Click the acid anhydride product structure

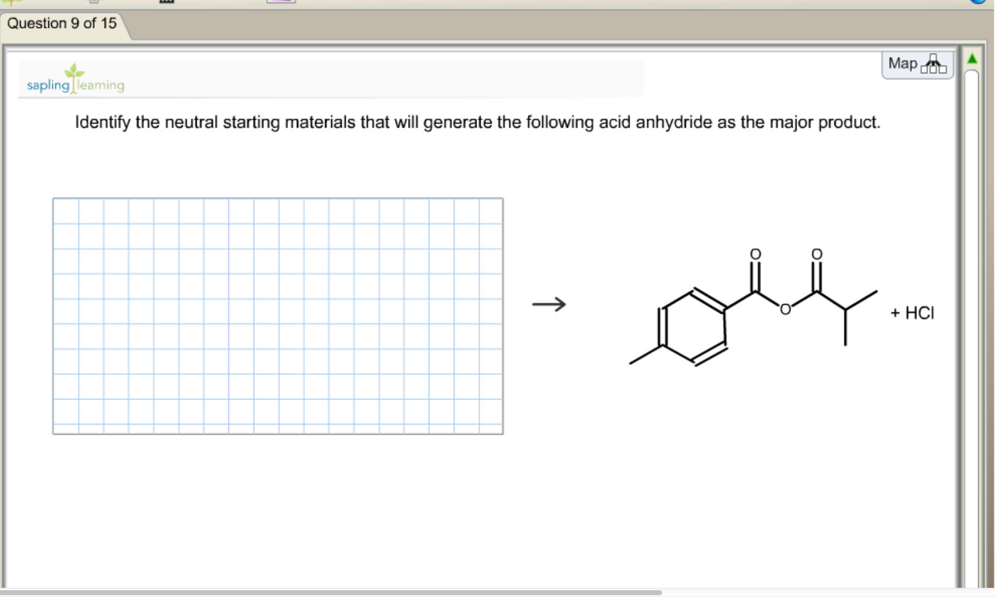tap(754, 307)
